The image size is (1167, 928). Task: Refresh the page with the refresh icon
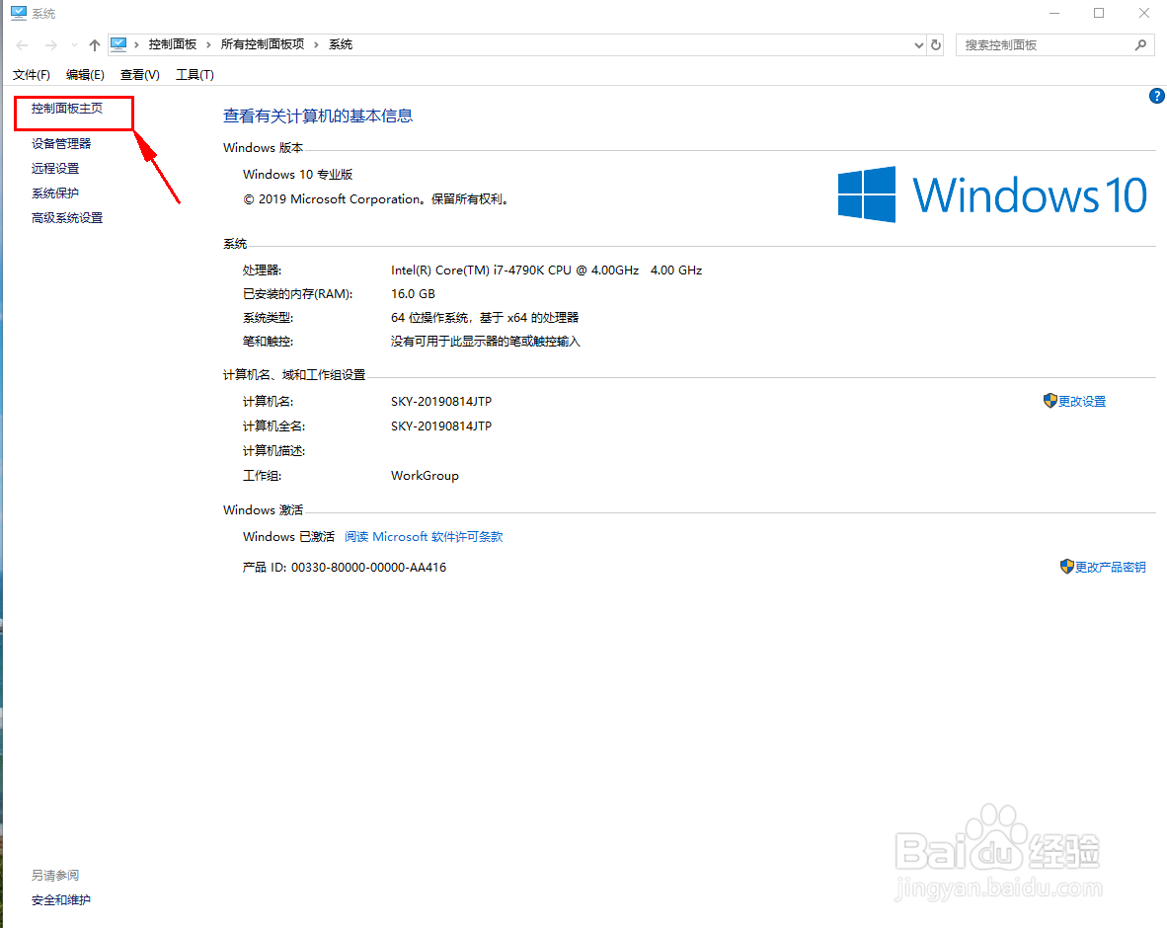(936, 45)
